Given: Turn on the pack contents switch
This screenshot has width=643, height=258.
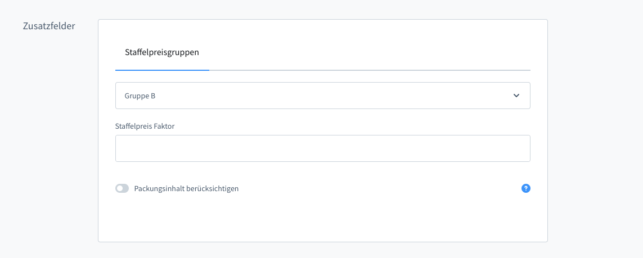Looking at the screenshot, I should (x=122, y=188).
